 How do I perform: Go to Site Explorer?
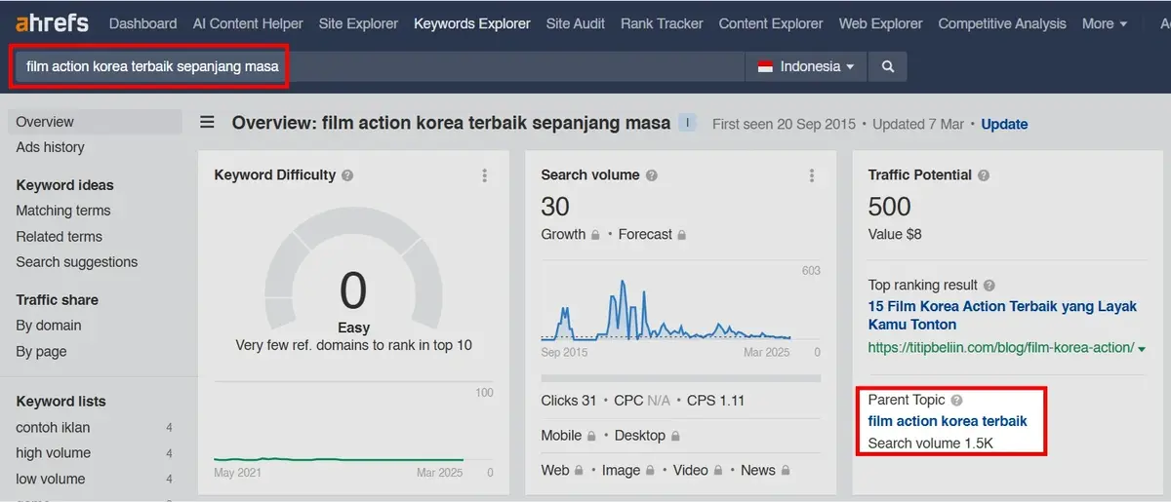click(358, 23)
